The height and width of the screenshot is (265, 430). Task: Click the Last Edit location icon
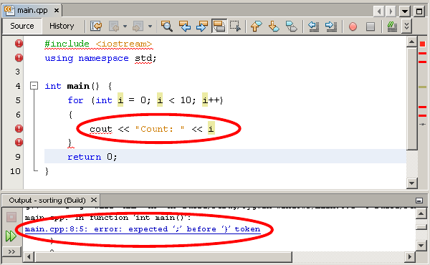pyautogui.click(x=96, y=26)
